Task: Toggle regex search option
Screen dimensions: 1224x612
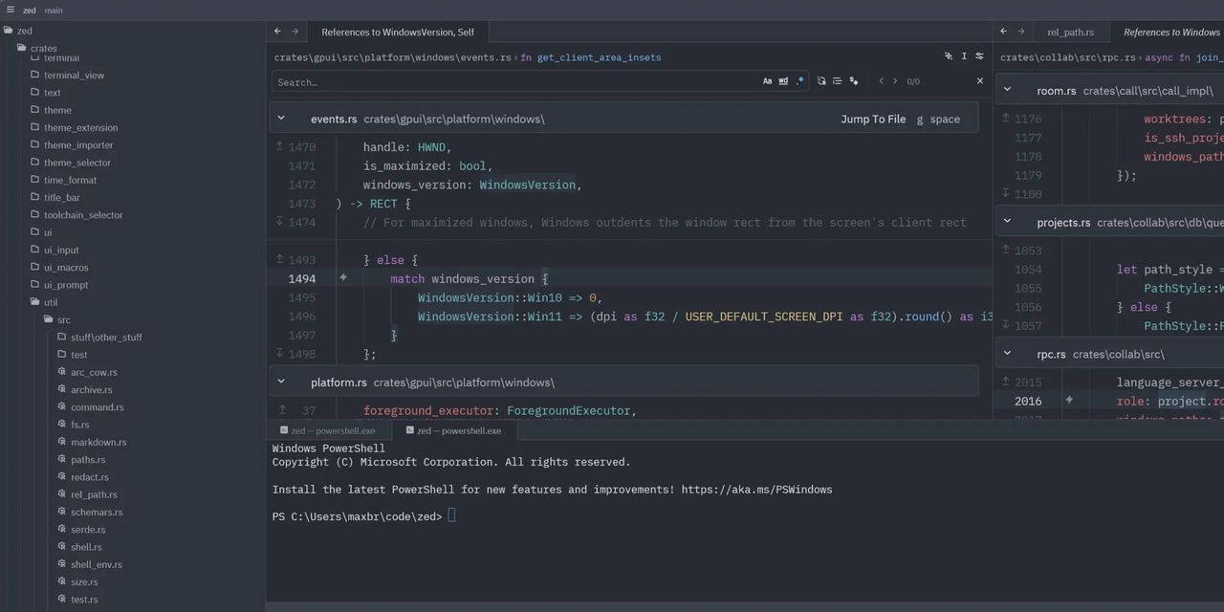Action: [799, 81]
